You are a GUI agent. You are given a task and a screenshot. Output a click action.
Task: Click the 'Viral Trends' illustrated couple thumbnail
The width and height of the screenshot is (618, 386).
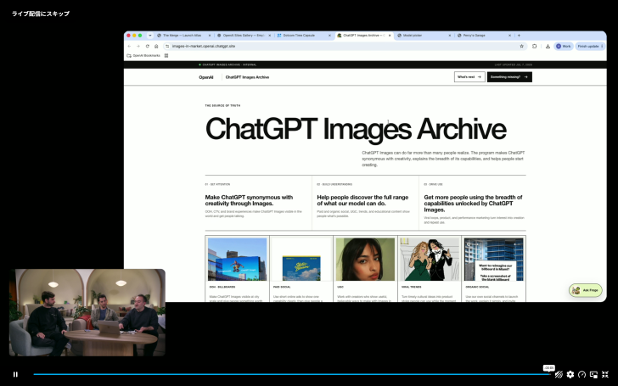click(x=430, y=260)
